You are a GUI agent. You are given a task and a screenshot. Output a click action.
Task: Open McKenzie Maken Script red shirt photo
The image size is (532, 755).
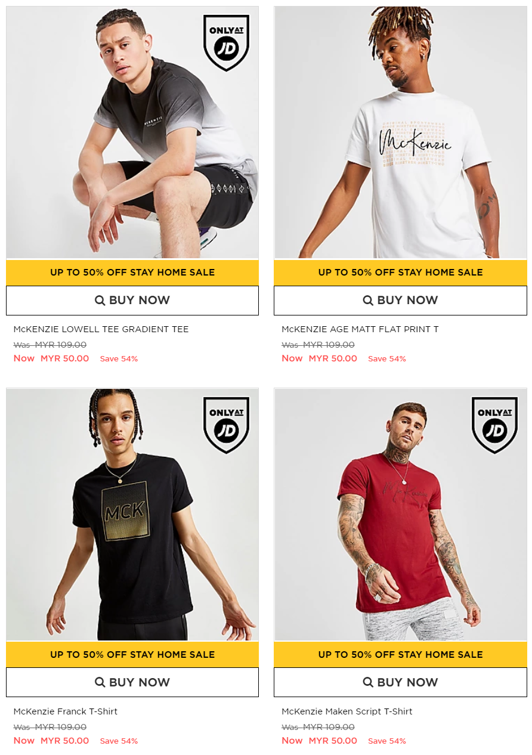pos(401,515)
